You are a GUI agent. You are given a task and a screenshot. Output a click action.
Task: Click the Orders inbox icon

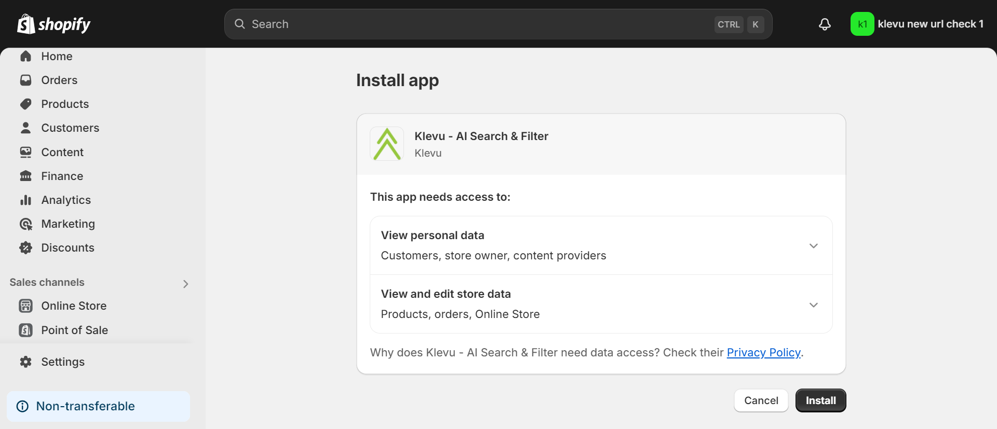pos(26,80)
